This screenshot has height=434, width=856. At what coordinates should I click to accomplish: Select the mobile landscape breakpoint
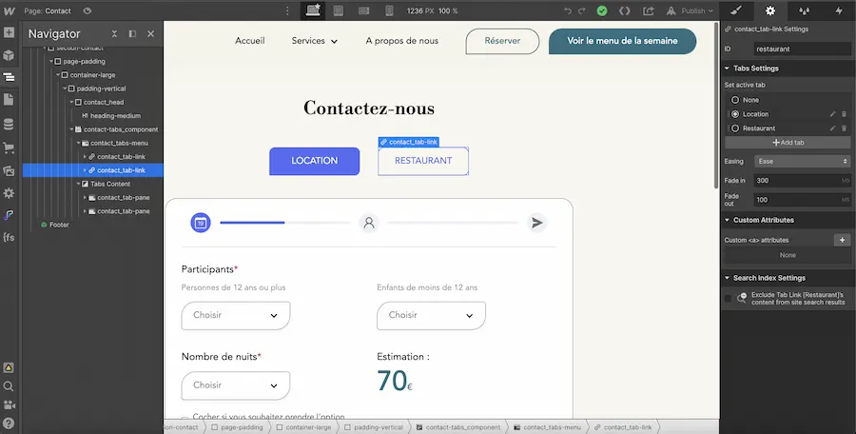(364, 10)
